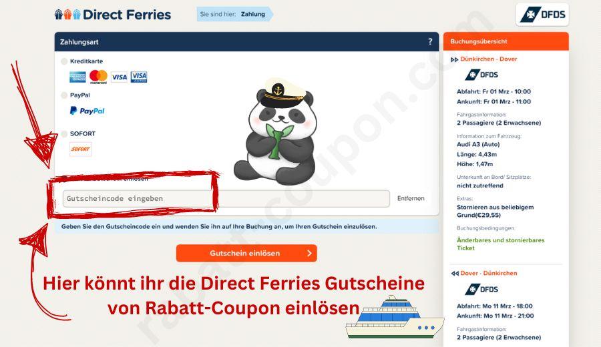Click the American Express card icon
The image size is (601, 347).
coord(77,77)
